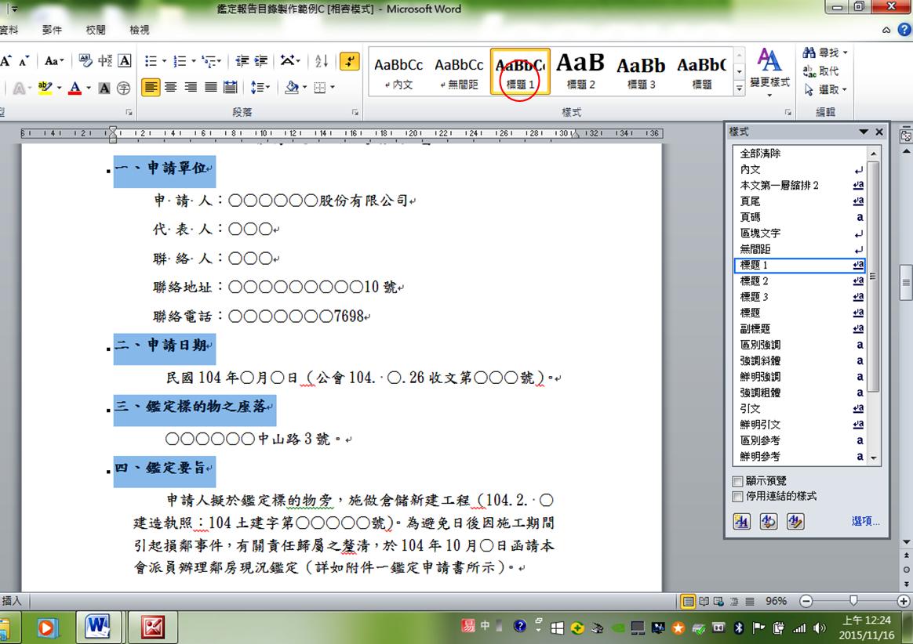
Task: Click the zoom slider handle
Action: click(853, 601)
